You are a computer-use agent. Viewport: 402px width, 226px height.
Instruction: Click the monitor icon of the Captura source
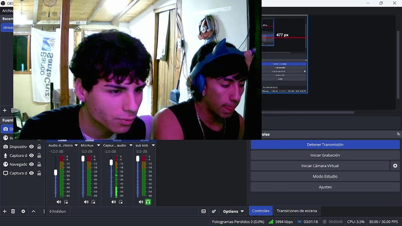5,173
